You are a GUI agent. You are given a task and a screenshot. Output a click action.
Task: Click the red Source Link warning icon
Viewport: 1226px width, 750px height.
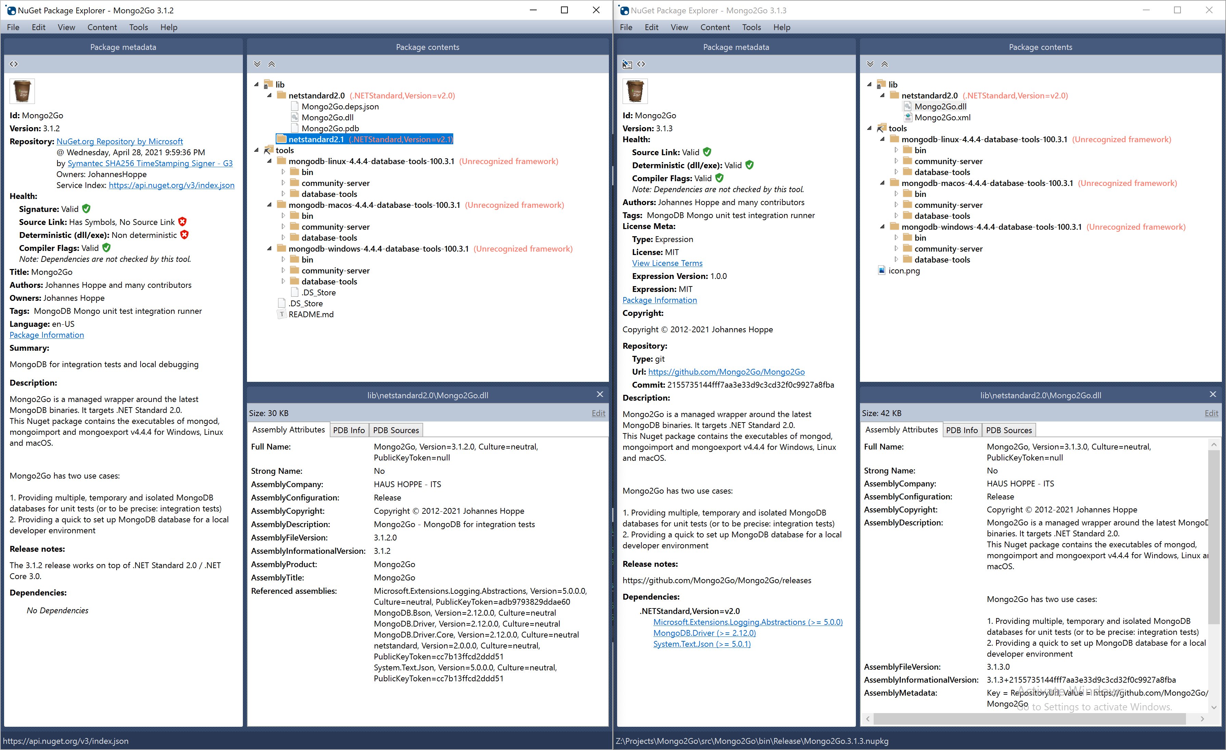tap(183, 221)
